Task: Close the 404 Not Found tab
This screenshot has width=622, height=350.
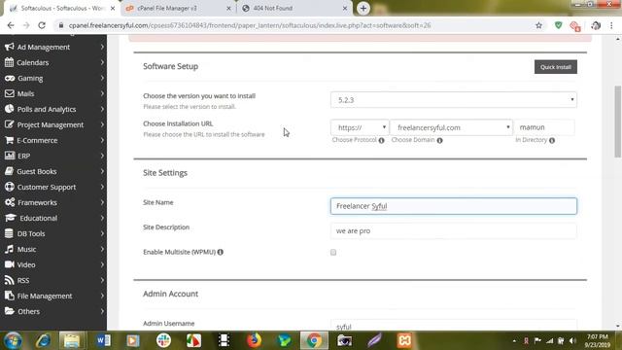Action: tap(345, 9)
